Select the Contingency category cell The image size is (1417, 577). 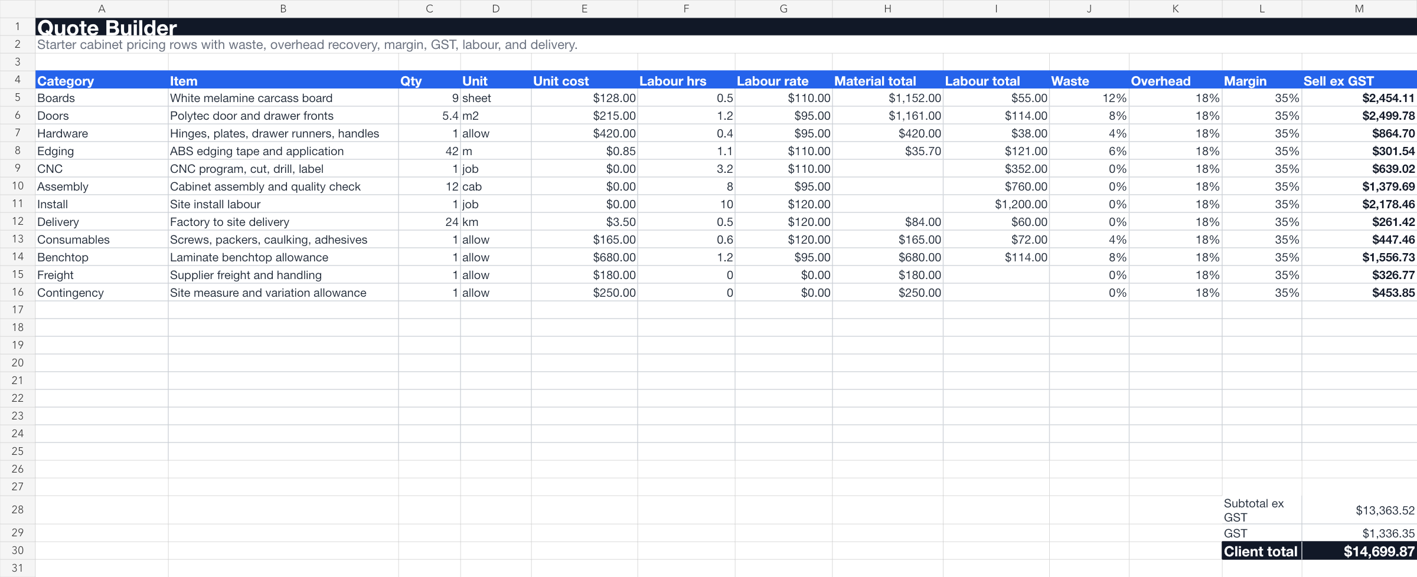click(102, 293)
